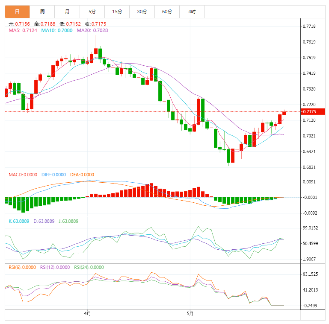Select the 15分 timeframe tab
The width and height of the screenshot is (329, 324).
tap(117, 12)
